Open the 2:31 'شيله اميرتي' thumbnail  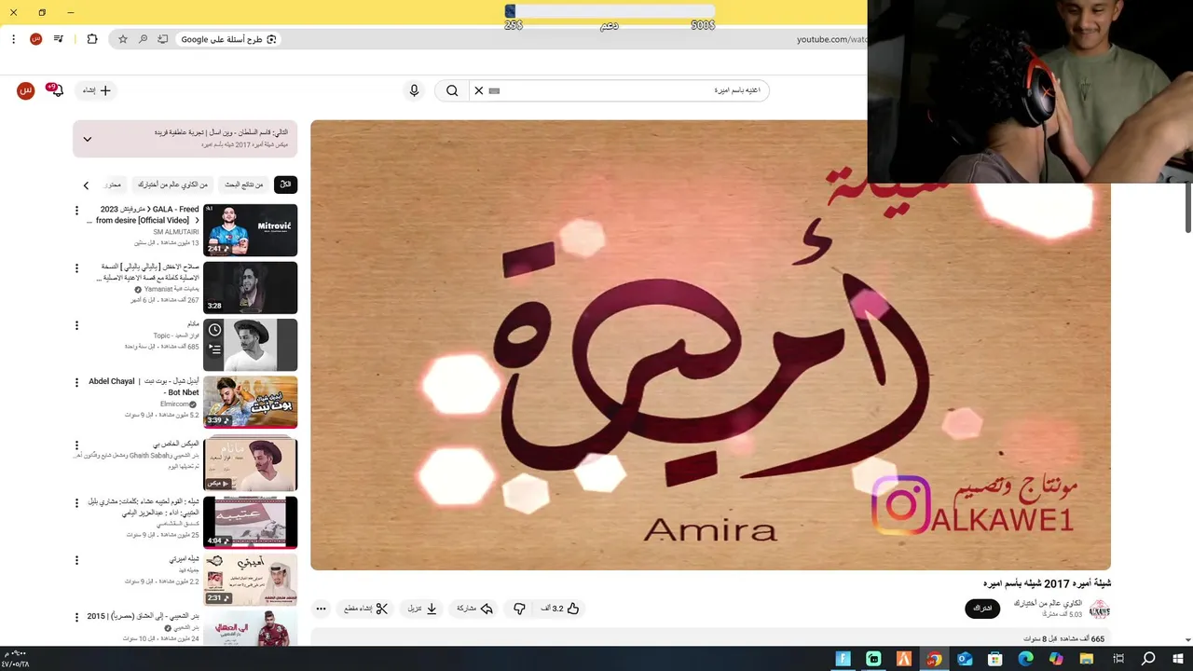[250, 580]
